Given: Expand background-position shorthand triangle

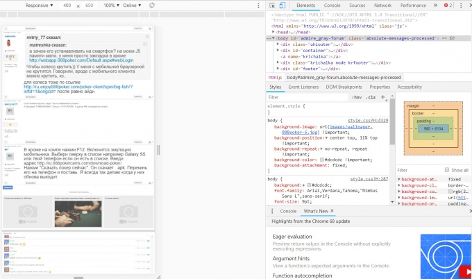Looking at the screenshot, I should [x=326, y=137].
